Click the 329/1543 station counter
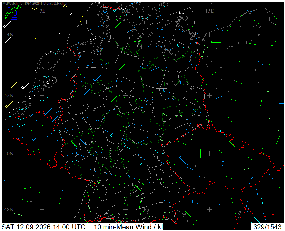285x231 pixels. click(267, 227)
